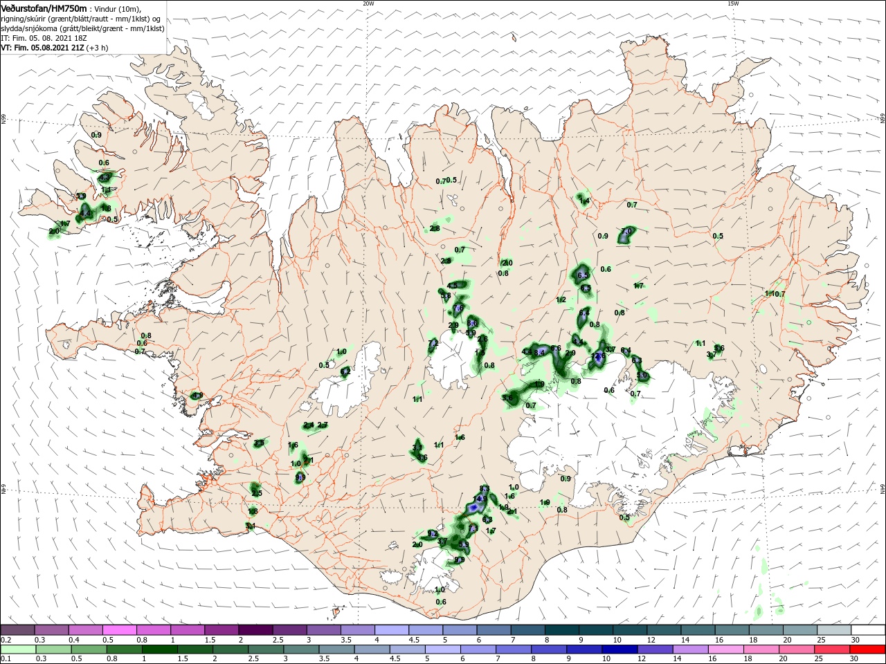Pick the darkest green 1 swatch in bottom legend

coord(160,649)
